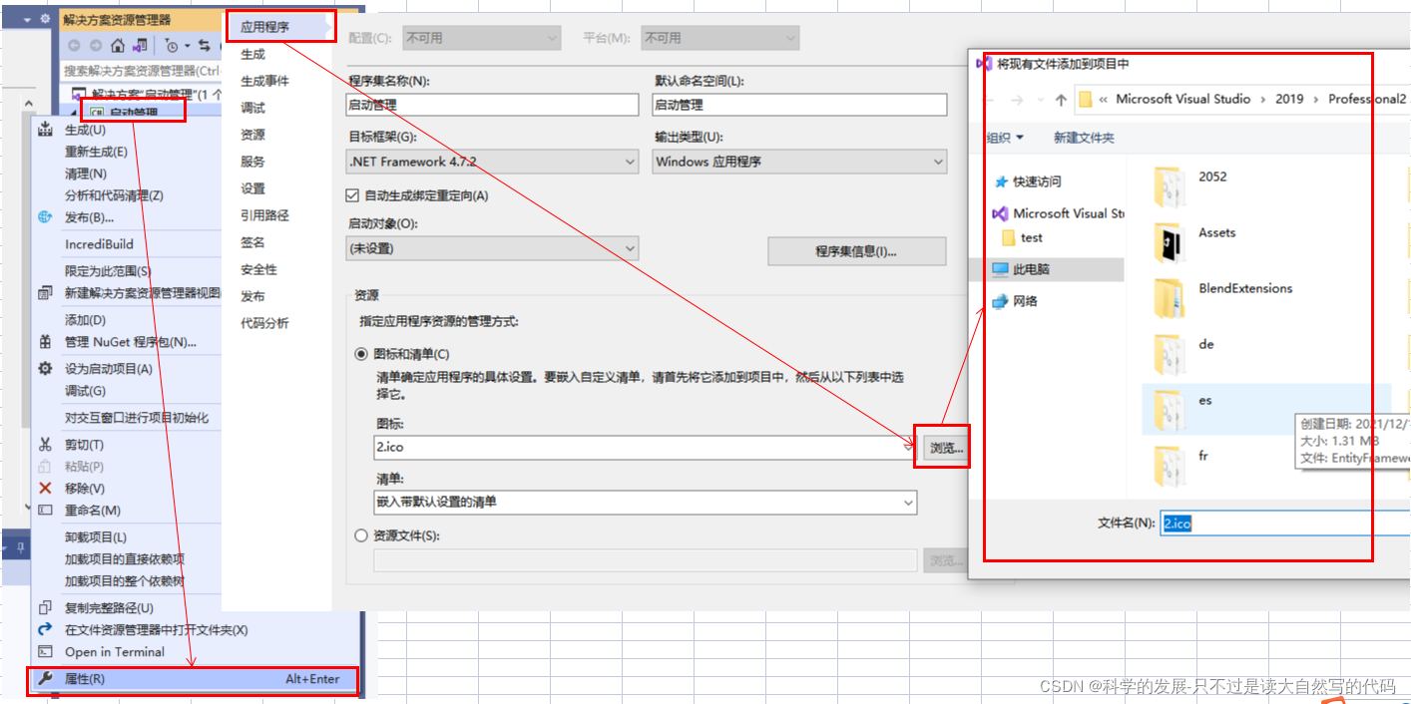Click 2019 in the address path
The width and height of the screenshot is (1411, 704).
1289,99
